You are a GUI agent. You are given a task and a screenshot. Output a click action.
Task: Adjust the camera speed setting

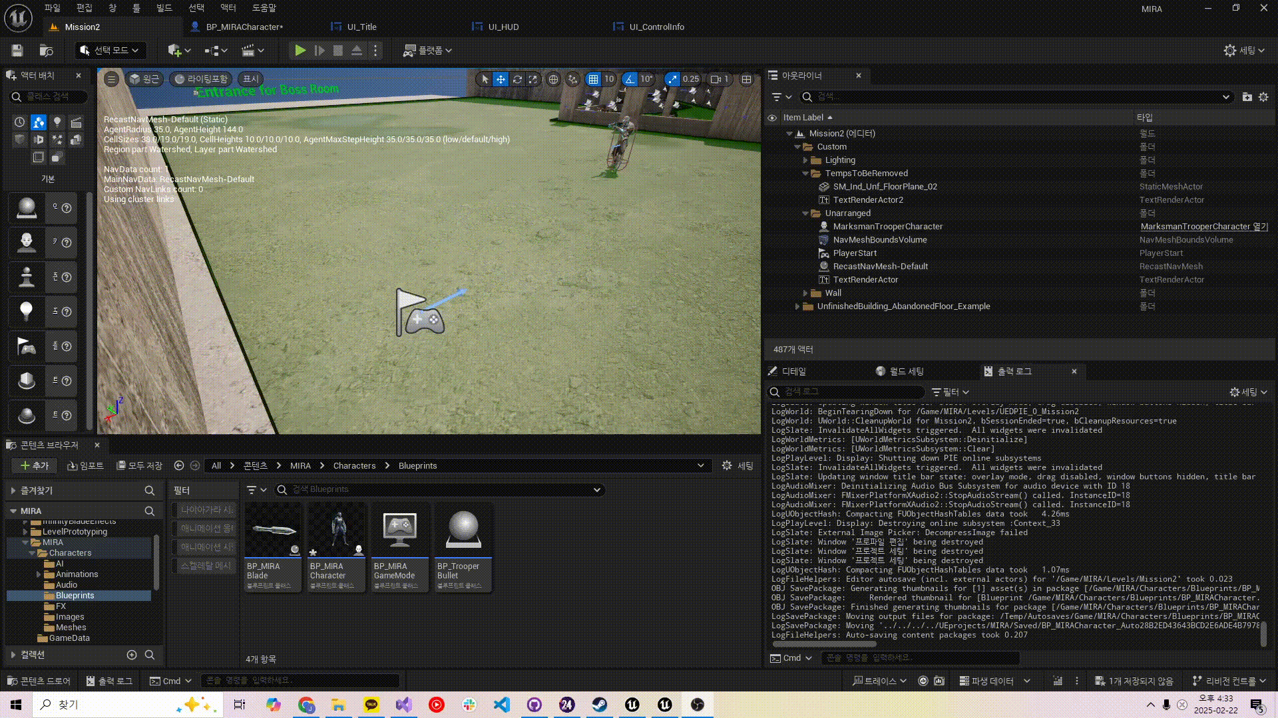(x=720, y=79)
